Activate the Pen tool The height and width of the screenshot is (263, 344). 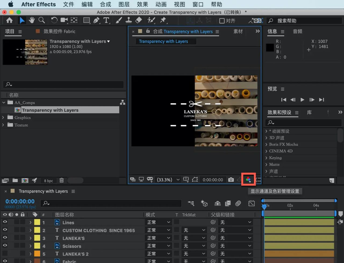(96, 20)
